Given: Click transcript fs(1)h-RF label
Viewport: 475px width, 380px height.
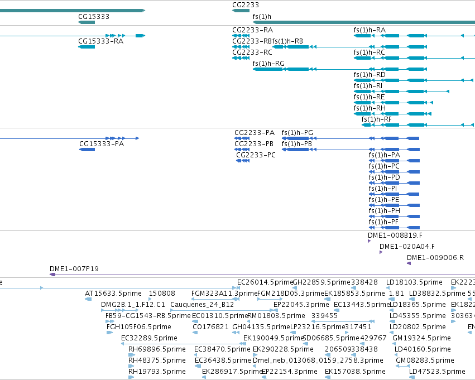Looking at the screenshot, I should pos(376,119).
